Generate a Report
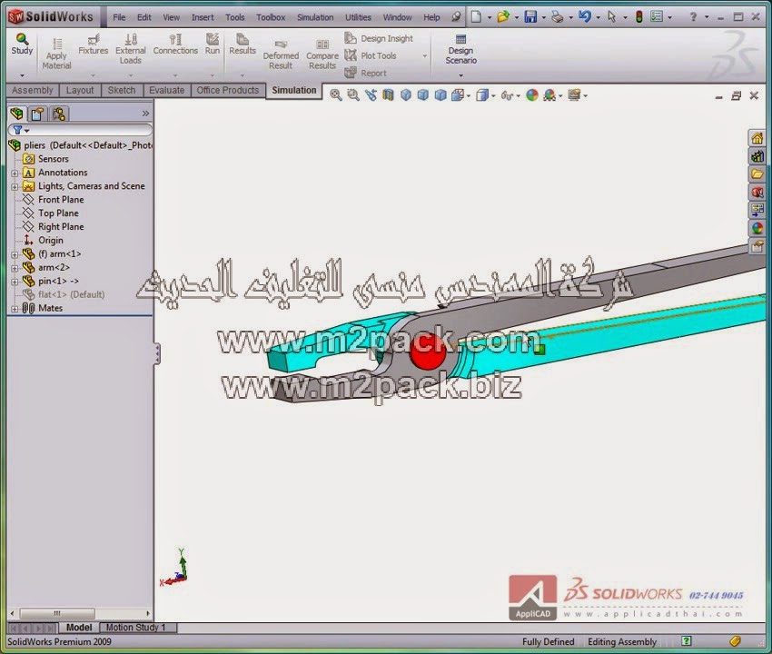 (365, 73)
